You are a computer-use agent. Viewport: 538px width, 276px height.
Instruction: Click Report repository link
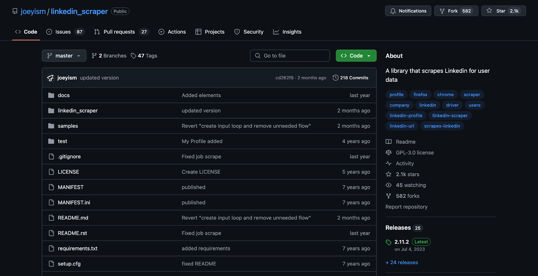coord(406,207)
